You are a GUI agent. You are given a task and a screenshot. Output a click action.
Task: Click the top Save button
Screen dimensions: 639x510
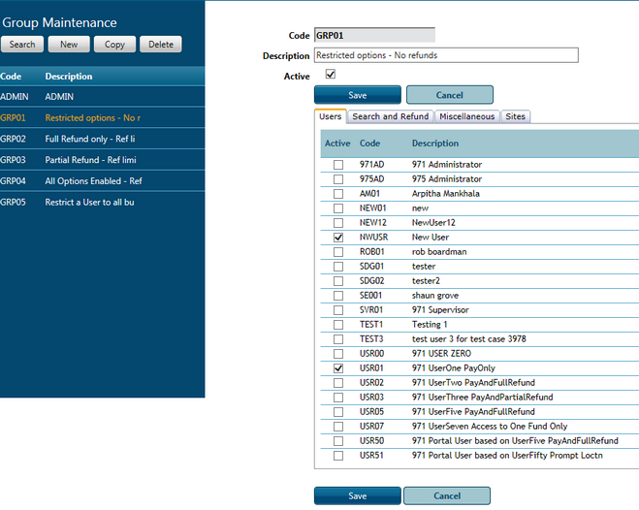coord(357,95)
